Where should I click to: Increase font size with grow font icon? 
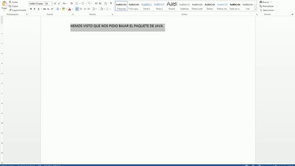tap(55, 4)
